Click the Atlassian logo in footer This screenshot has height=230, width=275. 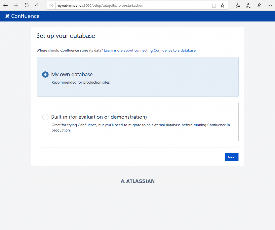pos(137,181)
